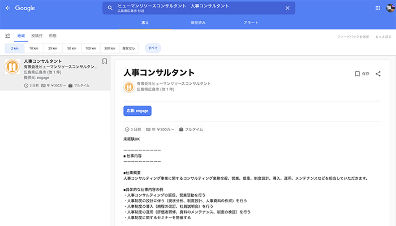The width and height of the screenshot is (396, 226).
Task: Click the search magnifier icon
Action: [110, 8]
